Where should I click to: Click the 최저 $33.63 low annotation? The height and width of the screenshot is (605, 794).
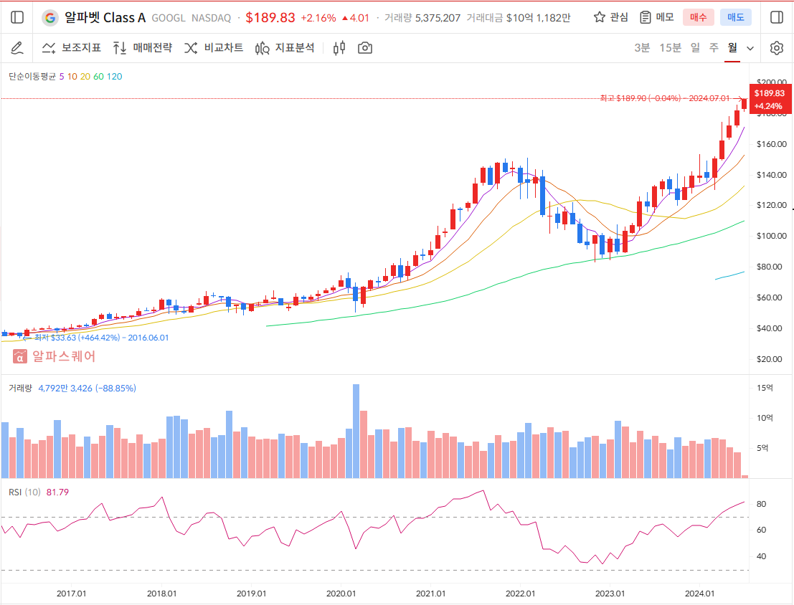tap(101, 338)
